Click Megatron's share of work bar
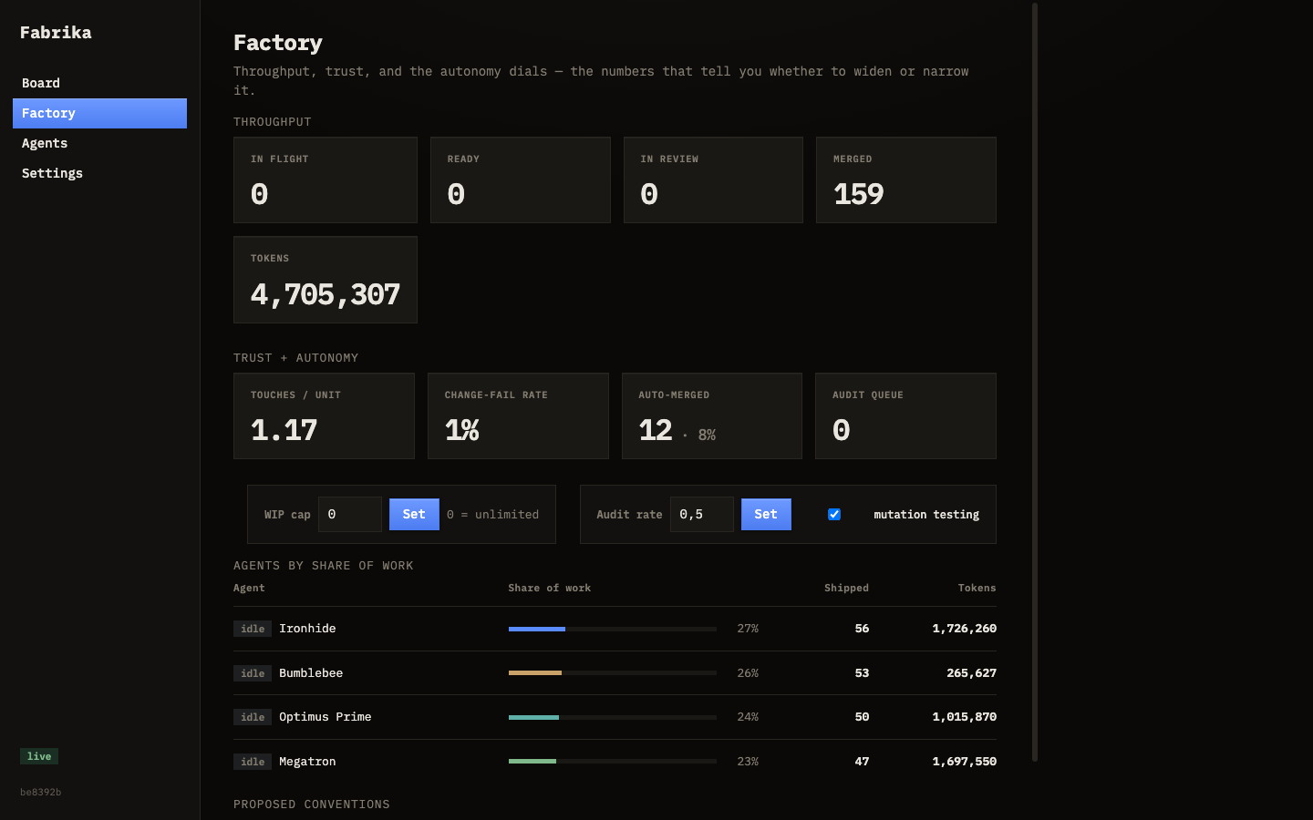The width and height of the screenshot is (1313, 820). point(613,762)
